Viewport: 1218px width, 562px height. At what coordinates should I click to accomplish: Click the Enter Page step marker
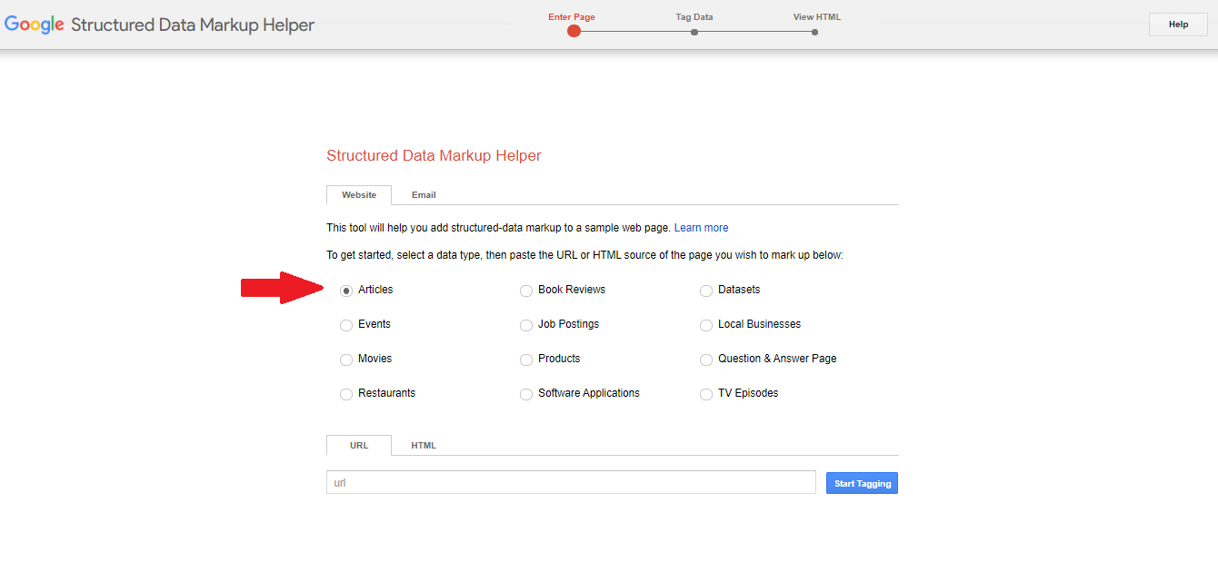[574, 31]
